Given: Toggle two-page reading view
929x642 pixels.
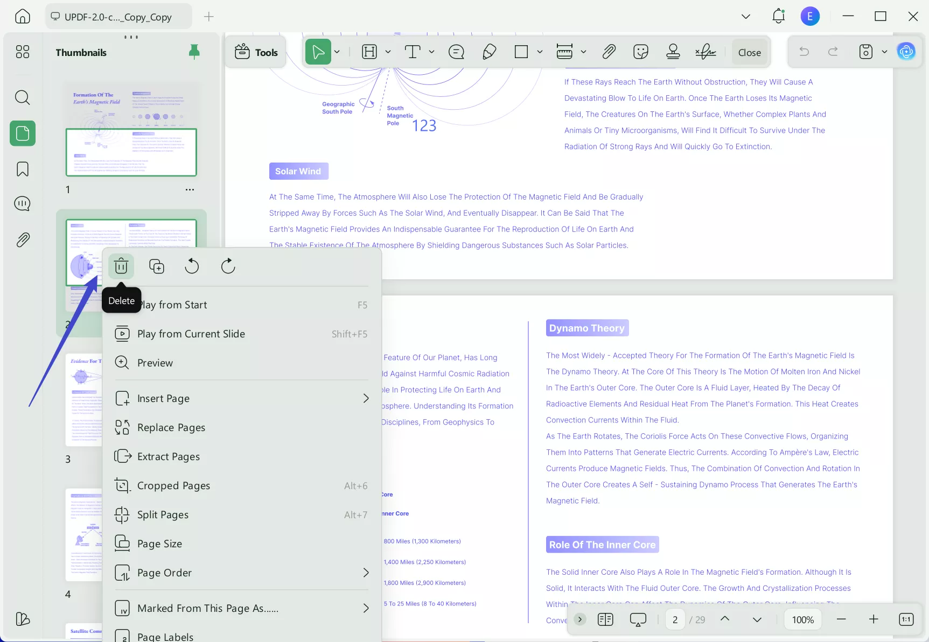Looking at the screenshot, I should tap(605, 619).
